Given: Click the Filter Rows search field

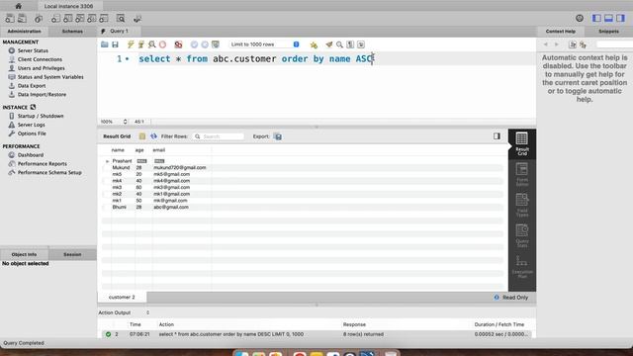Looking at the screenshot, I should (219, 136).
